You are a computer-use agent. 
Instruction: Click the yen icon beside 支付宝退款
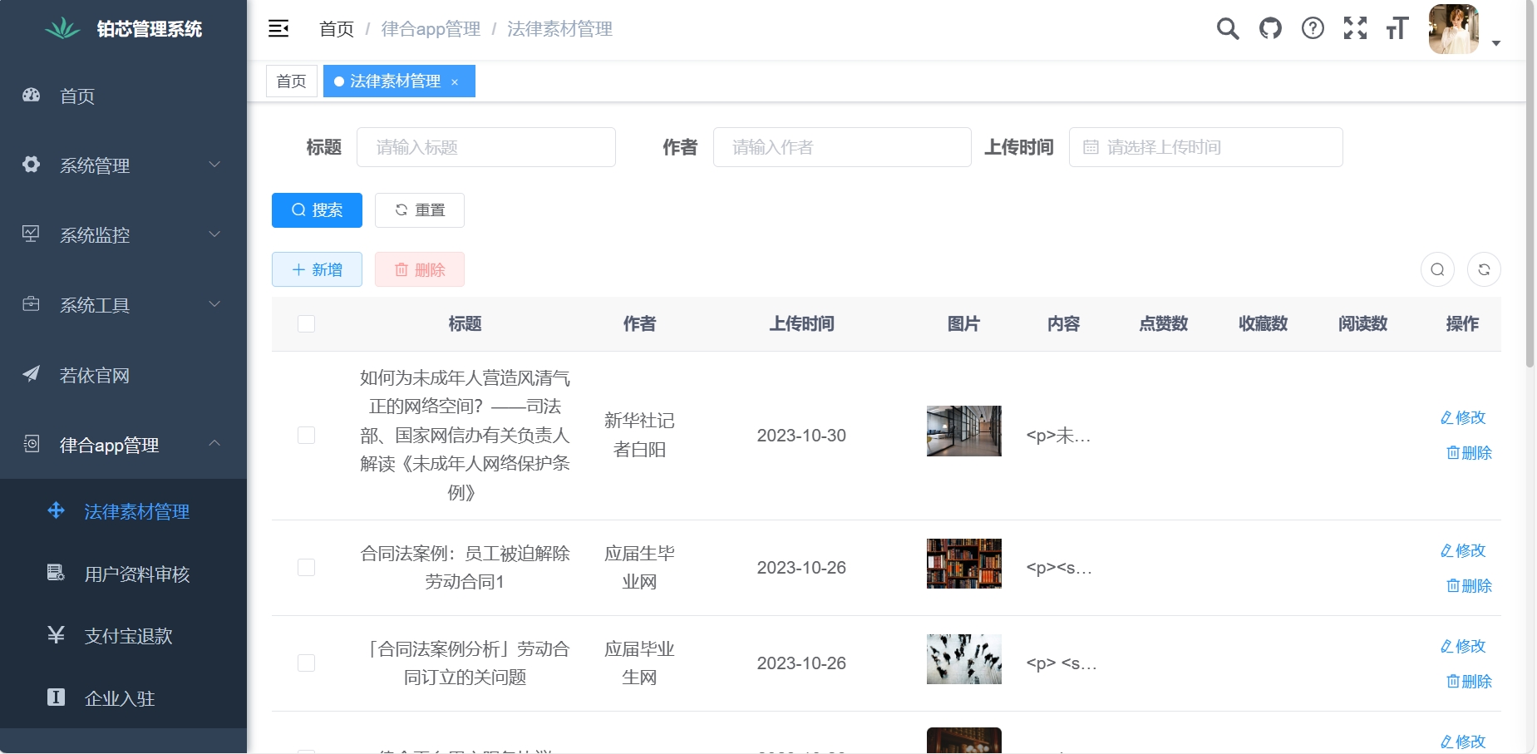click(x=57, y=635)
